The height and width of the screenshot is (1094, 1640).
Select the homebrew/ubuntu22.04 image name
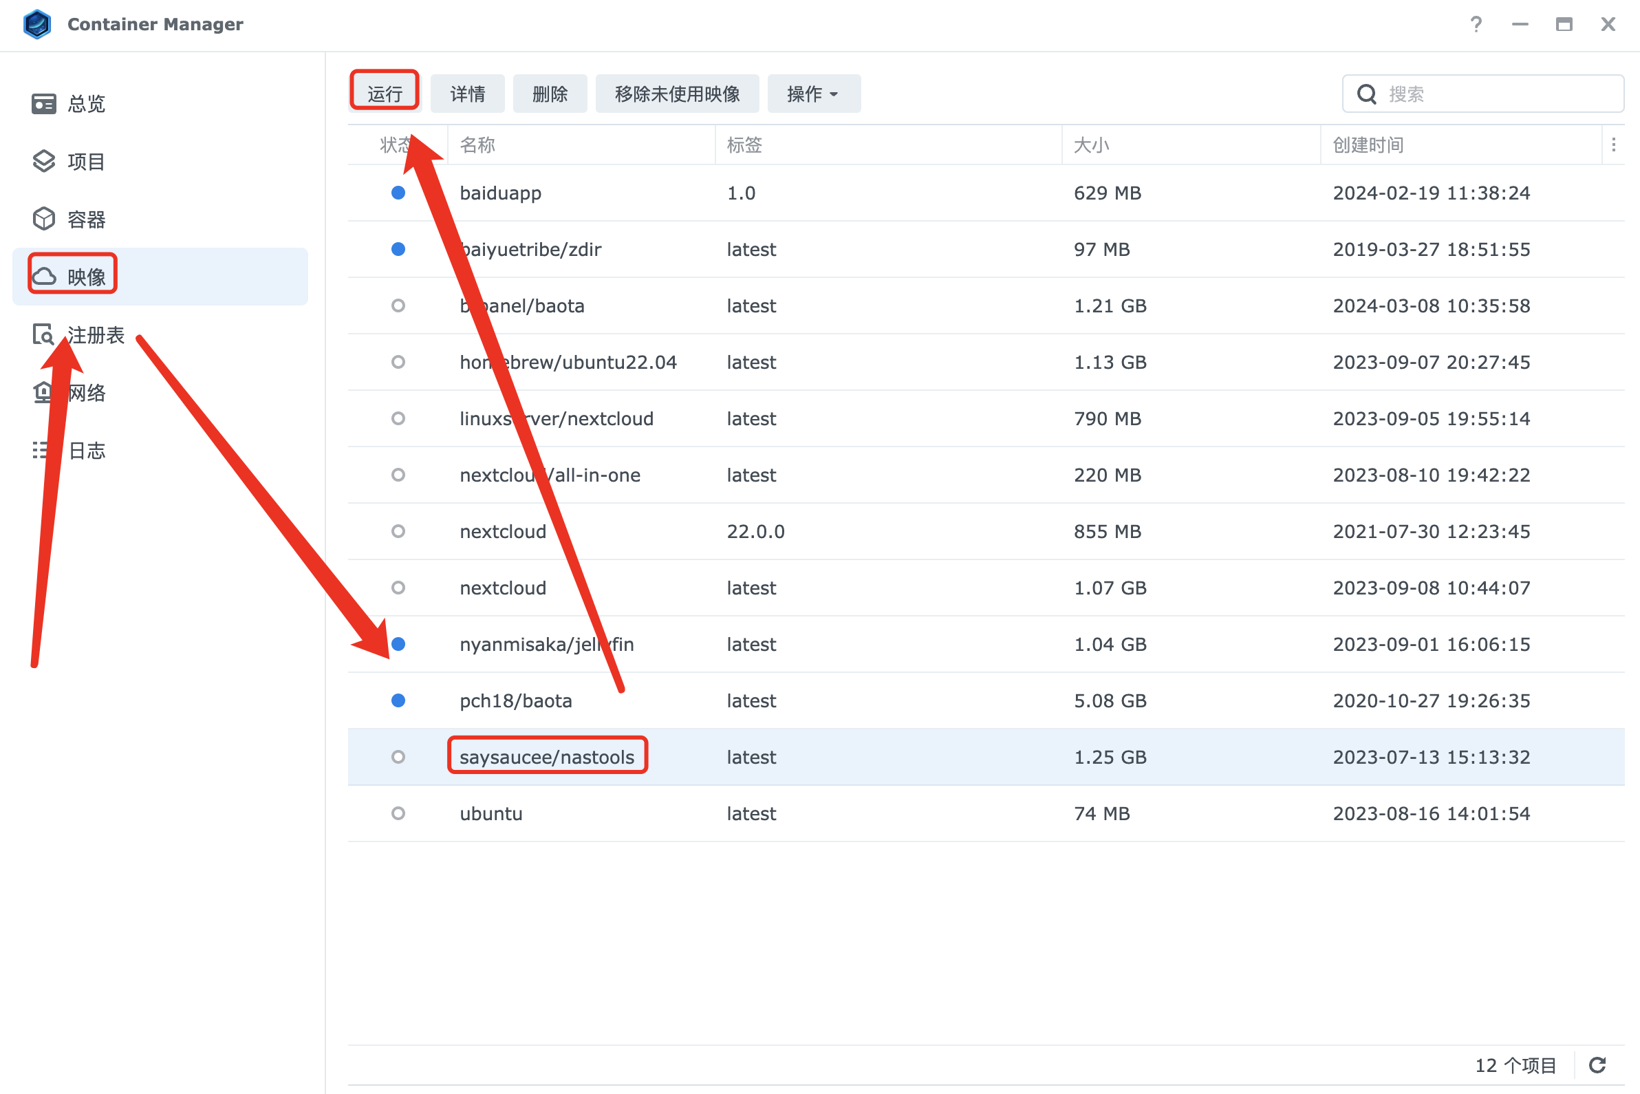pos(568,362)
